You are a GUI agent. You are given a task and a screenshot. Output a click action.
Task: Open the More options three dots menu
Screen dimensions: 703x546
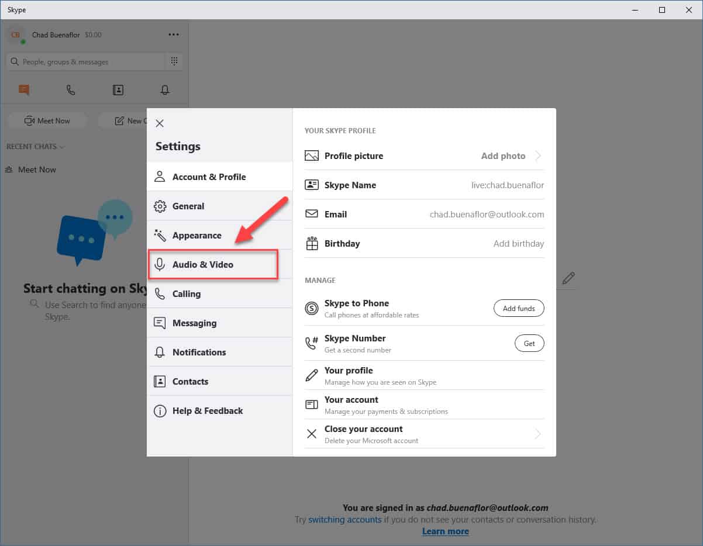[x=174, y=34]
